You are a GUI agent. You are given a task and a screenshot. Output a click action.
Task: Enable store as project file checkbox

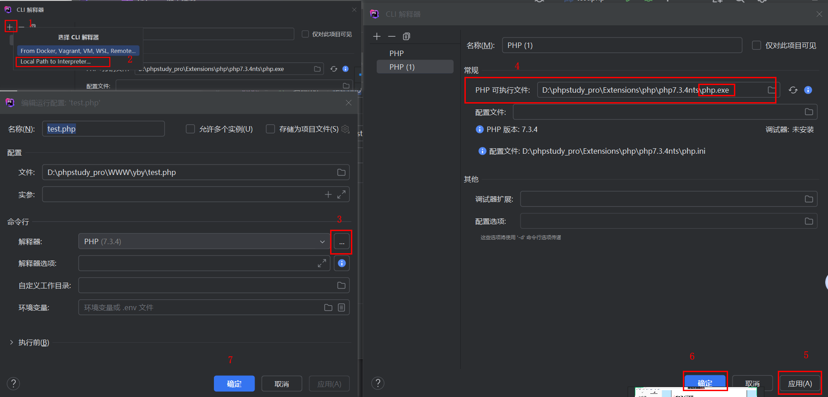pos(270,129)
